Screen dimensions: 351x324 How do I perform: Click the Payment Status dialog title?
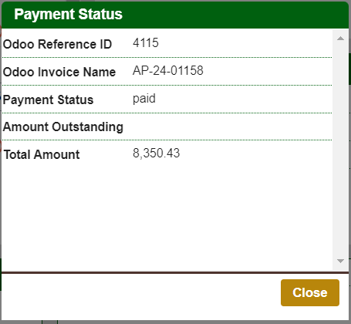point(68,14)
